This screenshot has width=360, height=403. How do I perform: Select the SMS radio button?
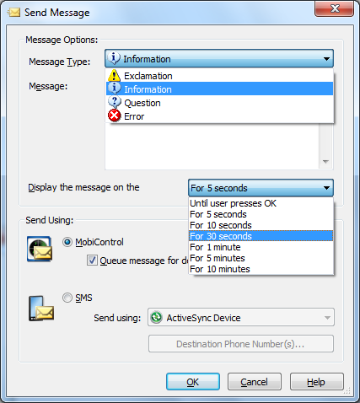point(67,298)
